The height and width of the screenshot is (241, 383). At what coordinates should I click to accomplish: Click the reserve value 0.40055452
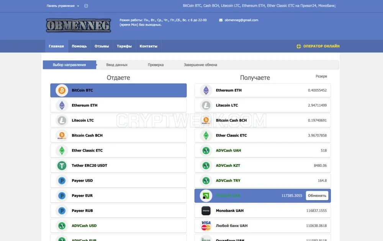[317, 90]
